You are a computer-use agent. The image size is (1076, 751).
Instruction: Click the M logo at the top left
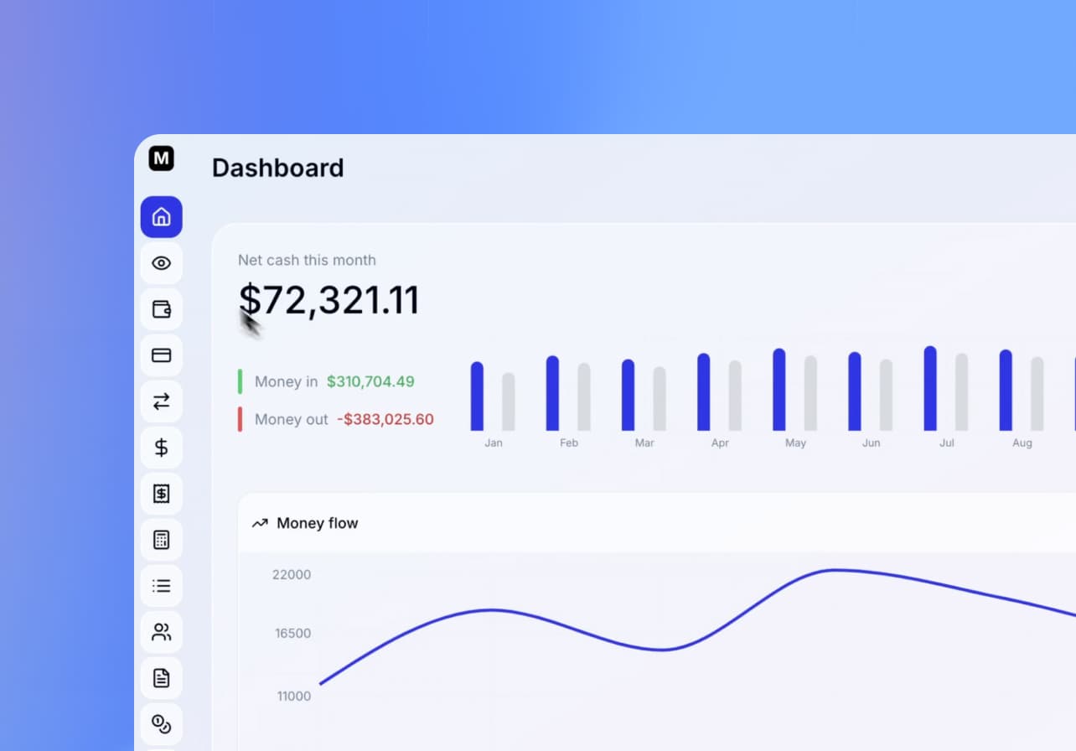(161, 158)
